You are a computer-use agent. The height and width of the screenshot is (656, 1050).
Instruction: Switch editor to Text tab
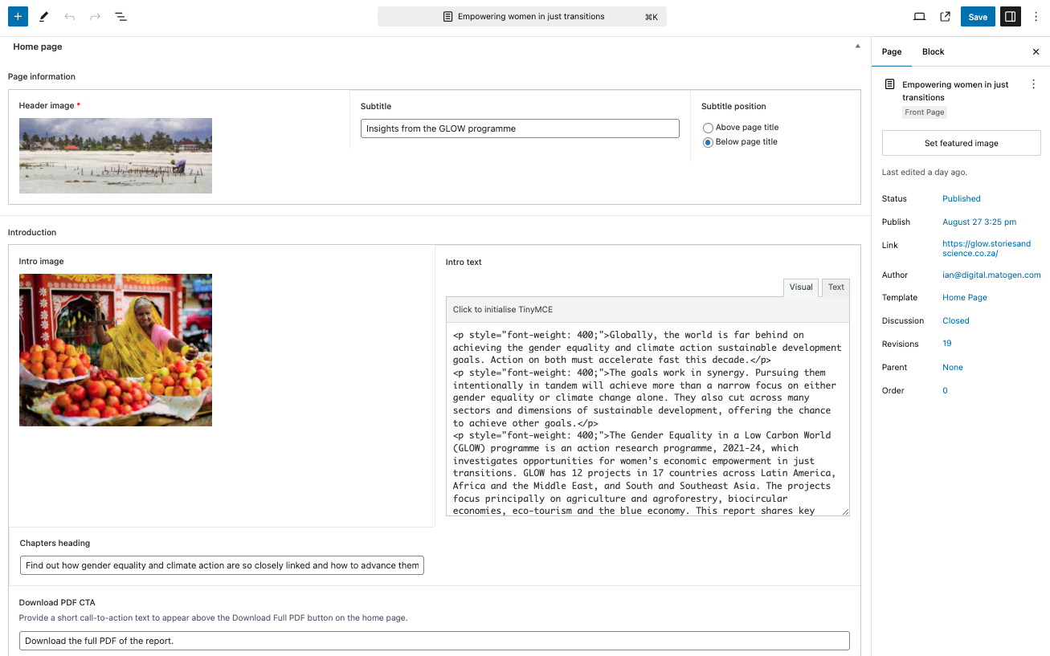coord(836,287)
